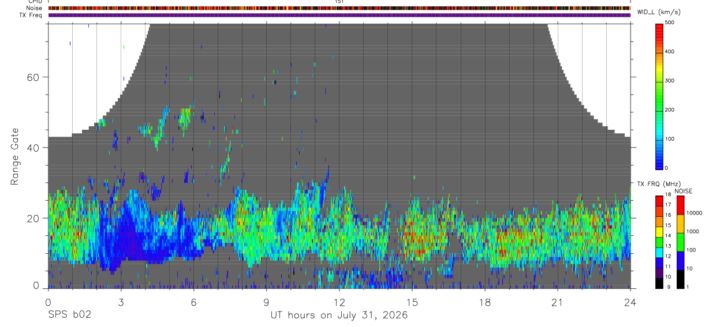Click the 21 hour tick label
Screen dimensions: 709x327
557,302
